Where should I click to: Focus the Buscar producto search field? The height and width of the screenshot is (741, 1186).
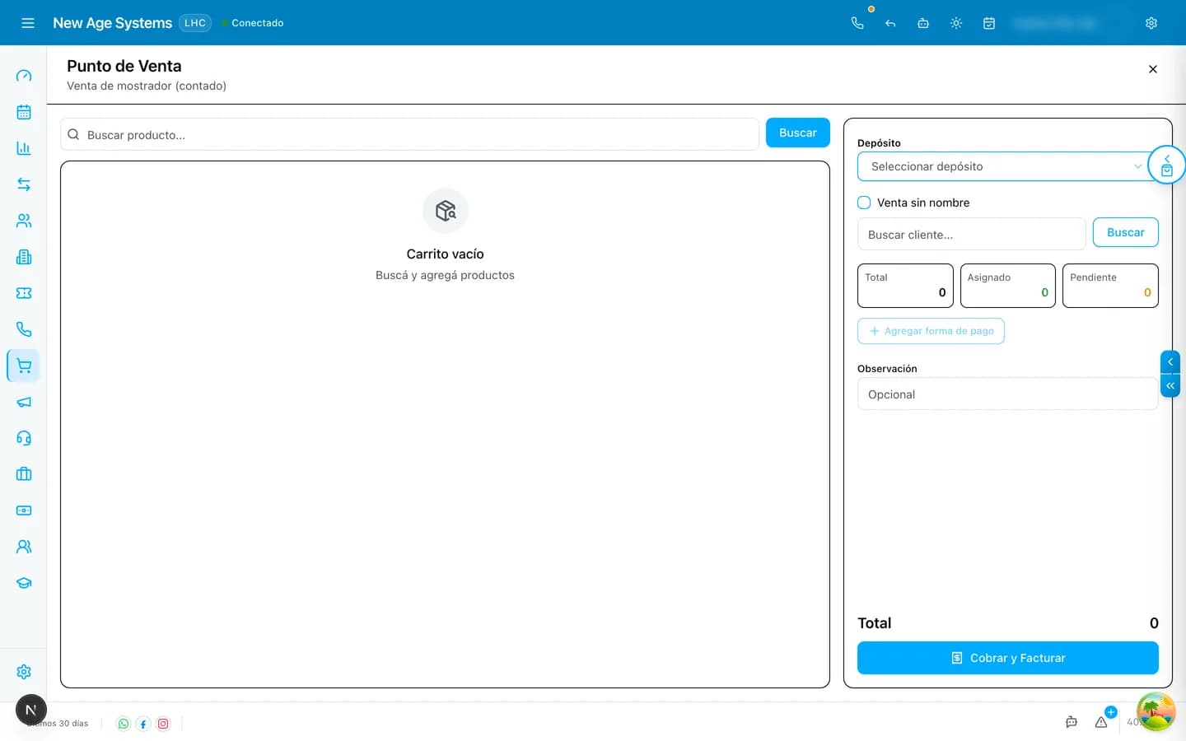[409, 134]
